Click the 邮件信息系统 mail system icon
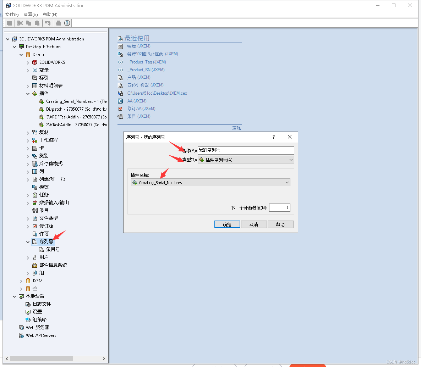Screen dimensions: 421x367 [x=35, y=265]
